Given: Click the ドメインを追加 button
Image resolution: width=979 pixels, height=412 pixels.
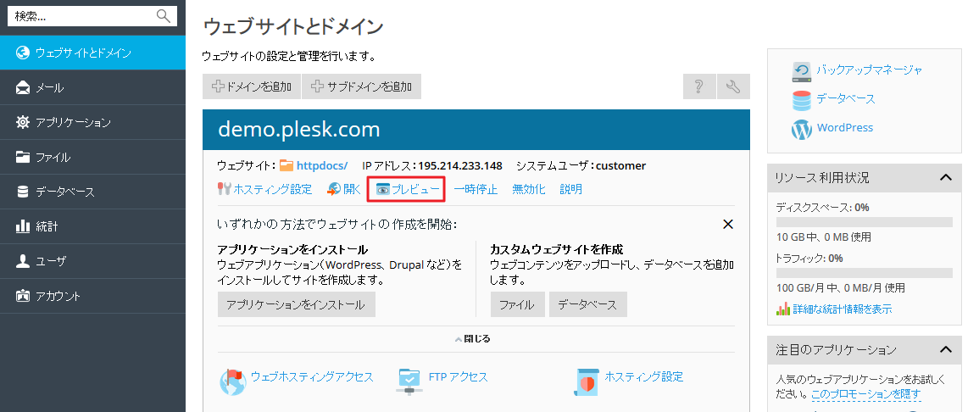Looking at the screenshot, I should coord(252,86).
